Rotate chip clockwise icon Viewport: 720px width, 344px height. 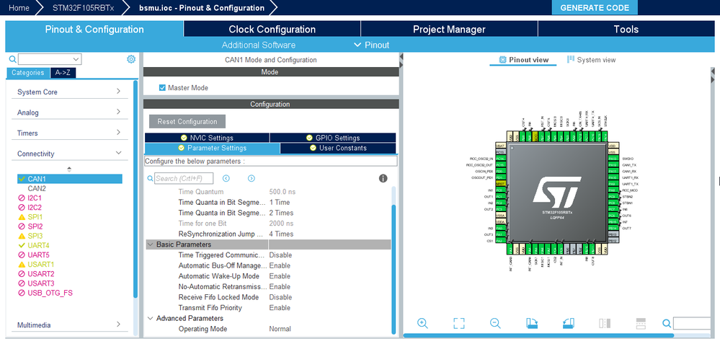(532, 323)
